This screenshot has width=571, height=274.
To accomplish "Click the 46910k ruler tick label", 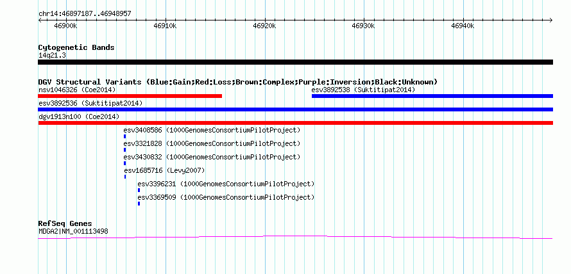I will (x=165, y=26).
